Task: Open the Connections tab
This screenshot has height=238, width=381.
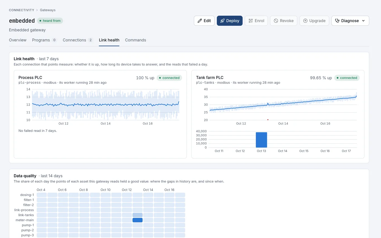Action: 78,40
